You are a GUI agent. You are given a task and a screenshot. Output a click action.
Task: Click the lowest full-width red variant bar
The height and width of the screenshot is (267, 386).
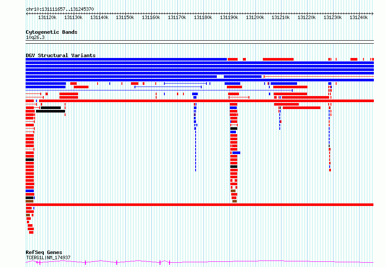(x=200, y=205)
